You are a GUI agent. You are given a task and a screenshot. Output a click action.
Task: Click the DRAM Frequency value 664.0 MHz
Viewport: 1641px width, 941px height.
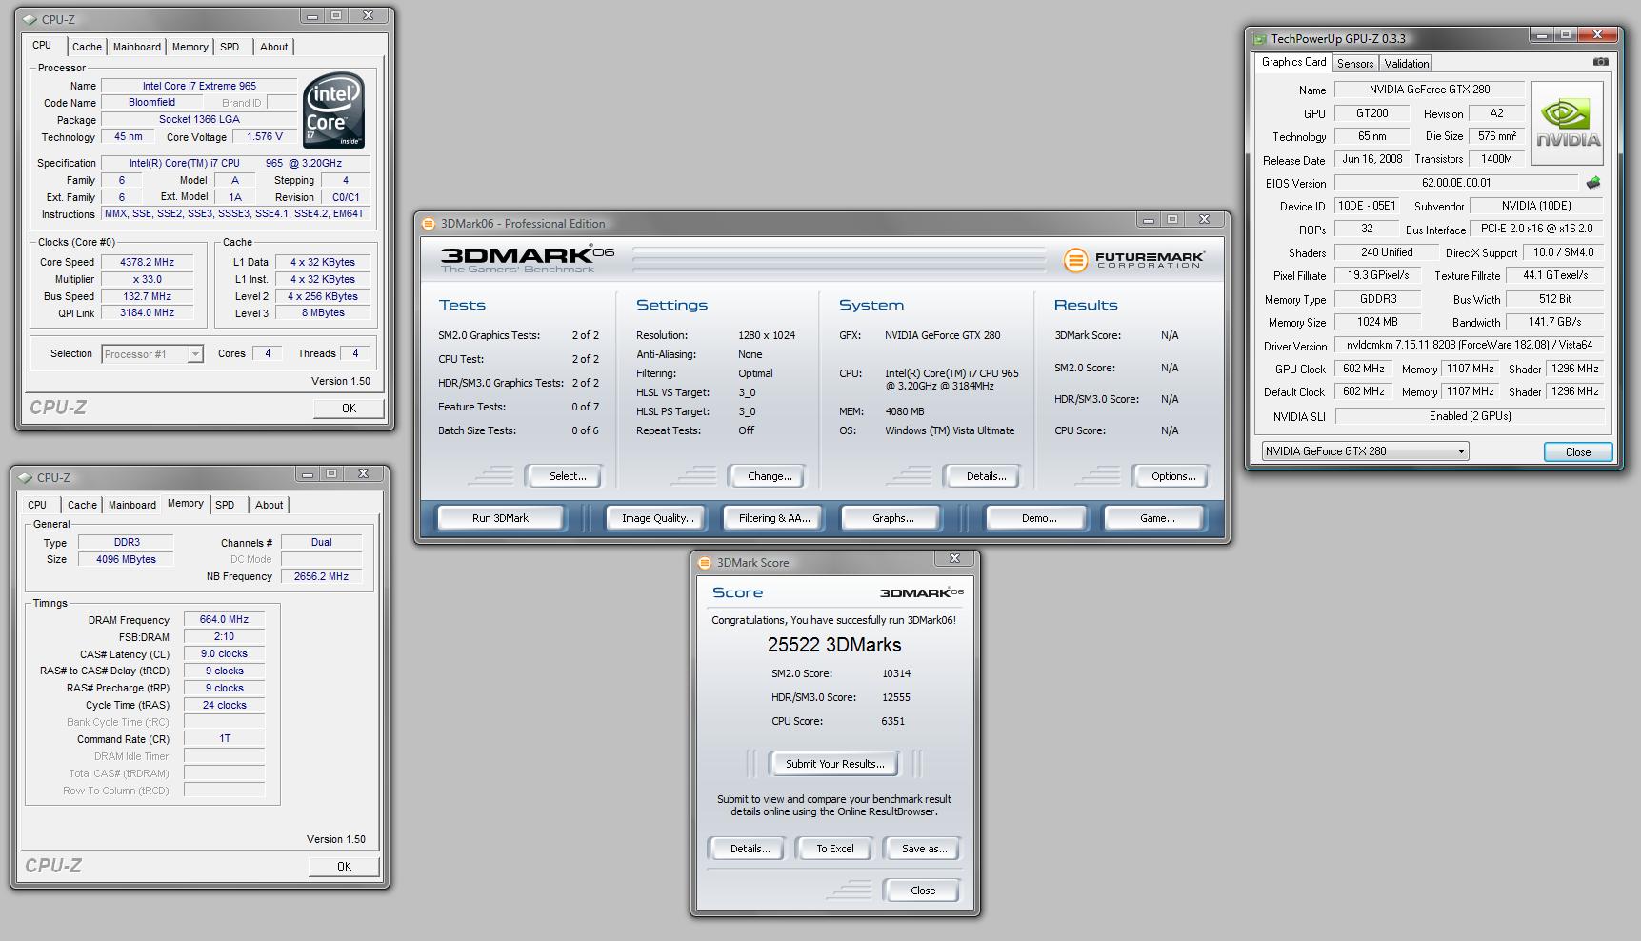224,619
